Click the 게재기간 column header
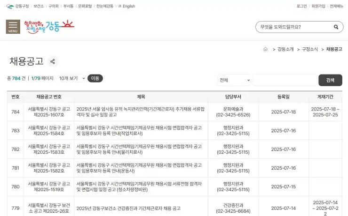 (x=325, y=97)
